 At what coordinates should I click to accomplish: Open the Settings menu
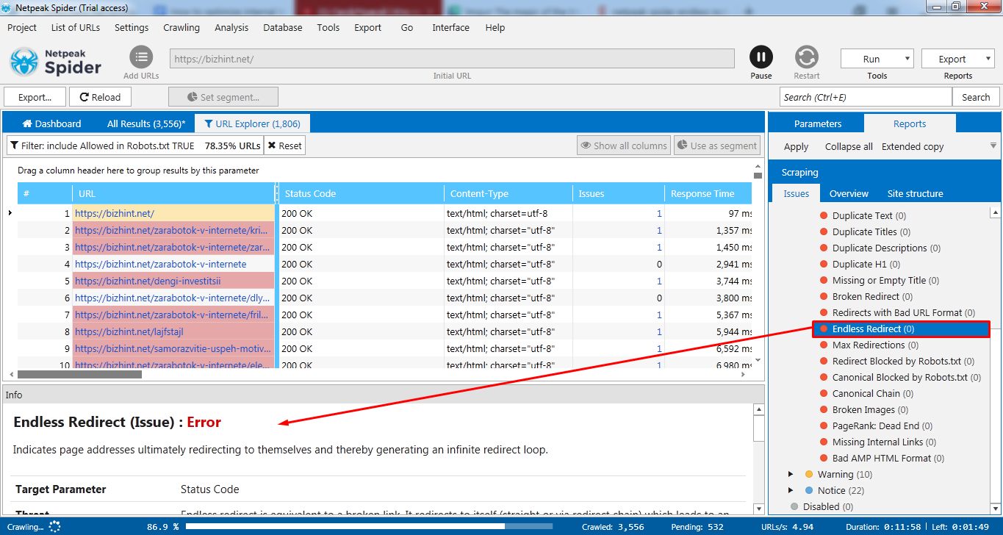coord(132,27)
